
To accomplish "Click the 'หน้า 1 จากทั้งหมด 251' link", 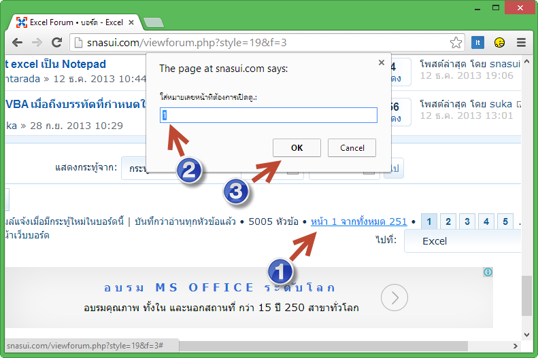I will tap(358, 221).
